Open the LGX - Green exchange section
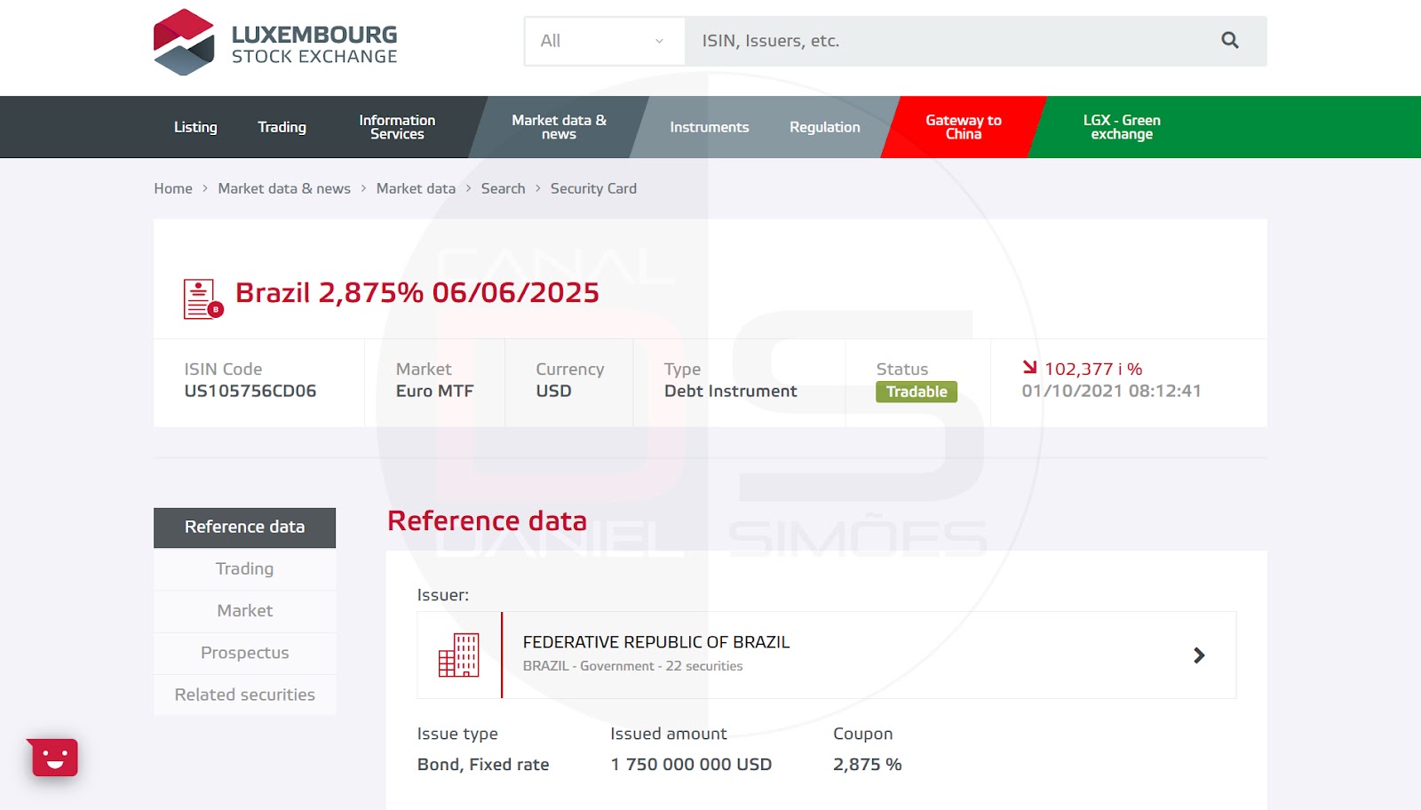This screenshot has width=1421, height=810. point(1122,127)
